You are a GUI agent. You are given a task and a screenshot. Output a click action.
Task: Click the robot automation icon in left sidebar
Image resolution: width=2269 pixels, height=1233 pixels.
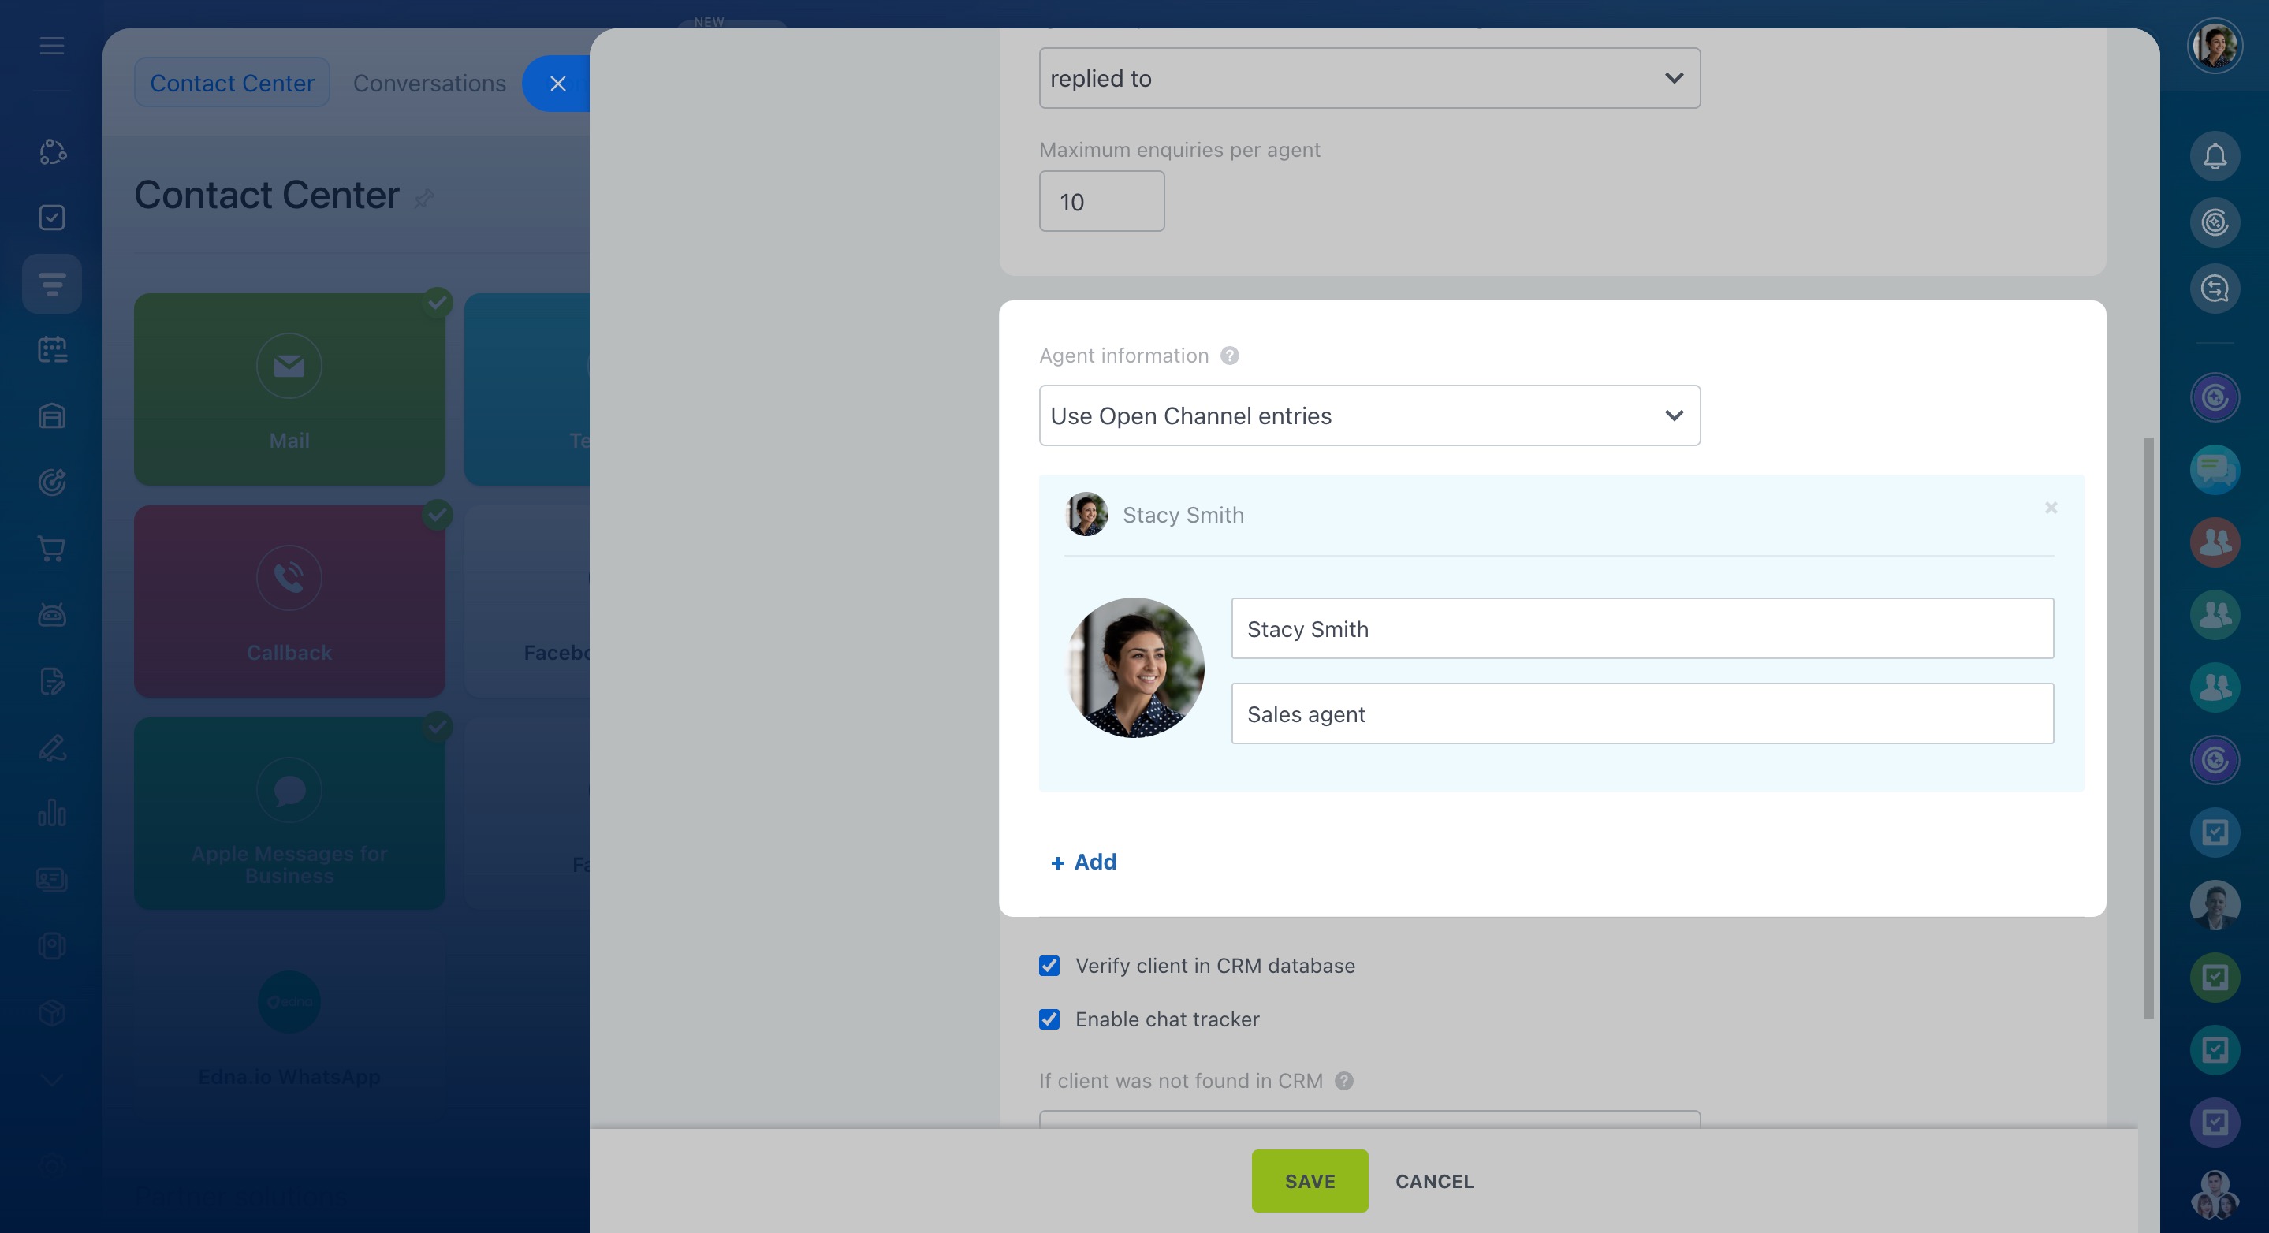(52, 615)
